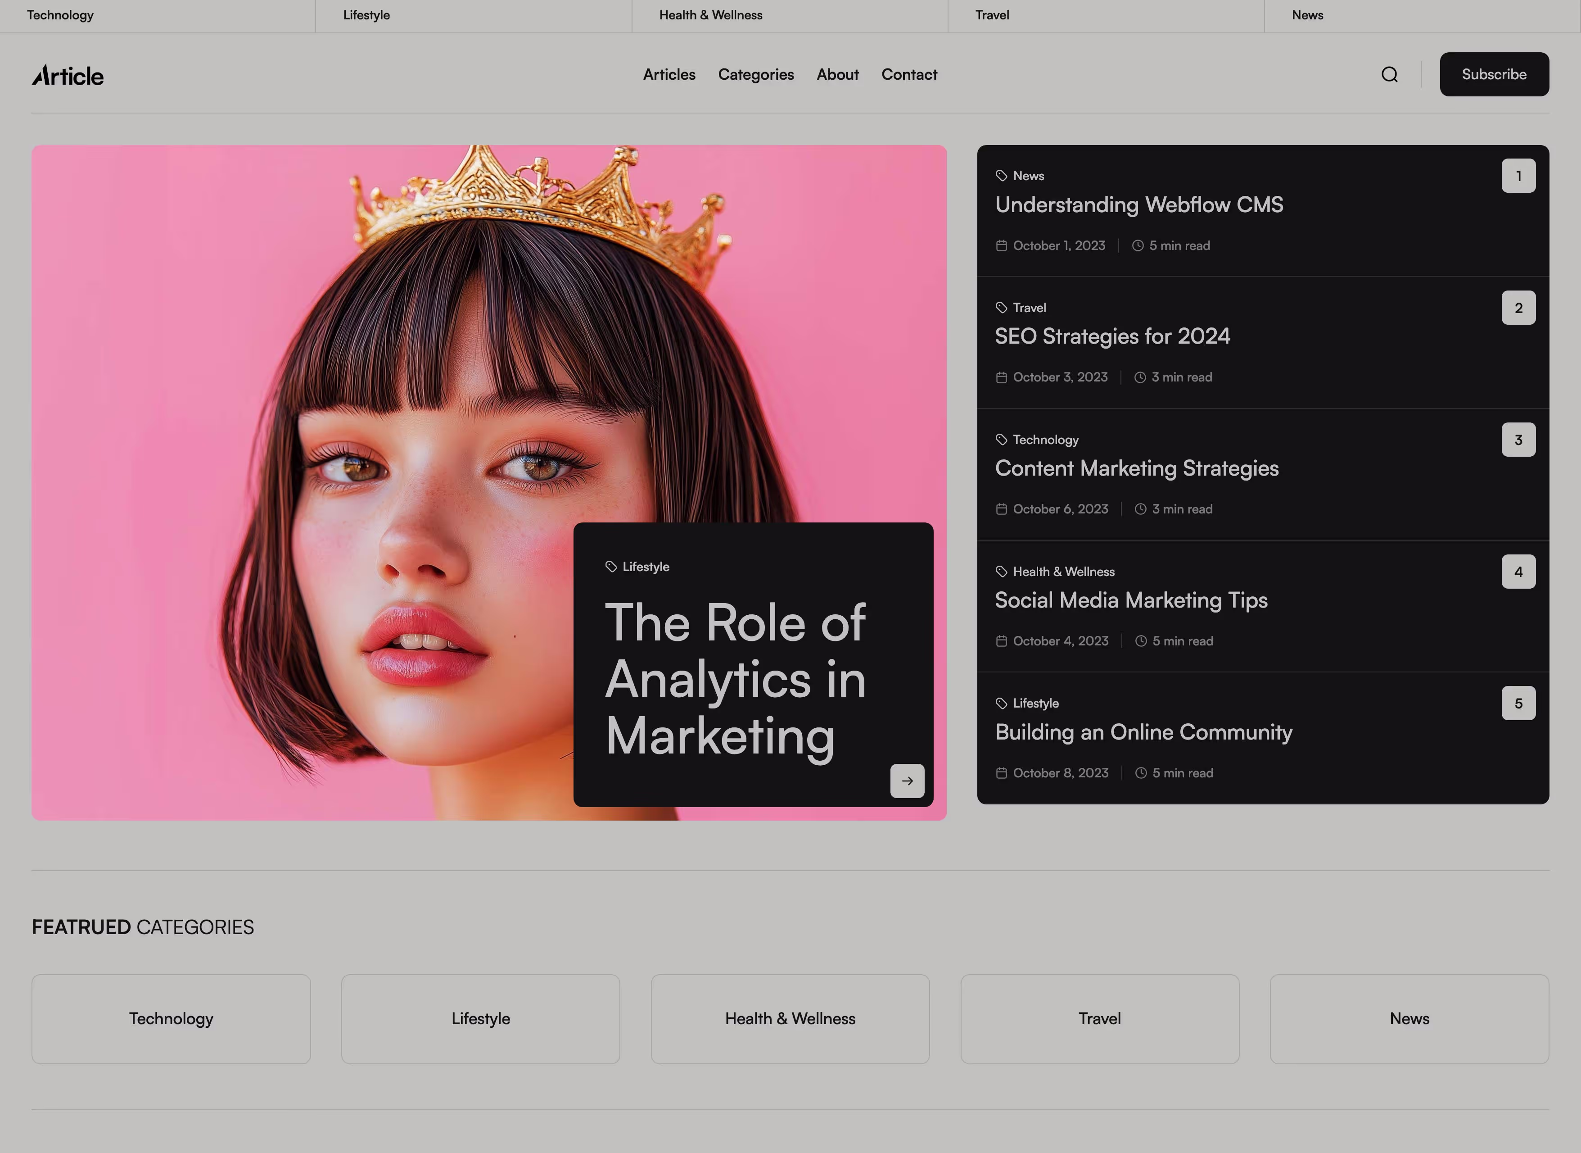Open the SEO Strategies for 2024 article

1112,336
